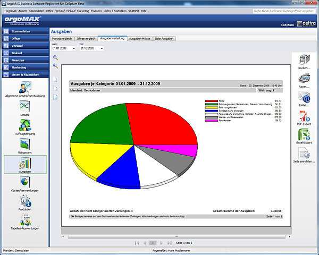Open the Rohgewinn chart icon
Screen dimensions: 319x255
[x=25, y=144]
